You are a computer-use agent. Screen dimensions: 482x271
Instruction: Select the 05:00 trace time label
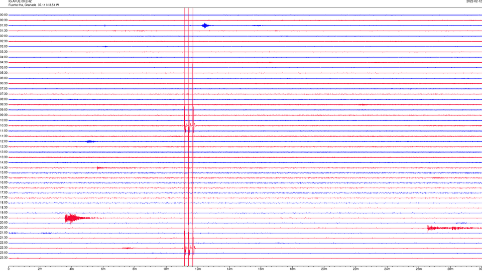pyautogui.click(x=4, y=67)
